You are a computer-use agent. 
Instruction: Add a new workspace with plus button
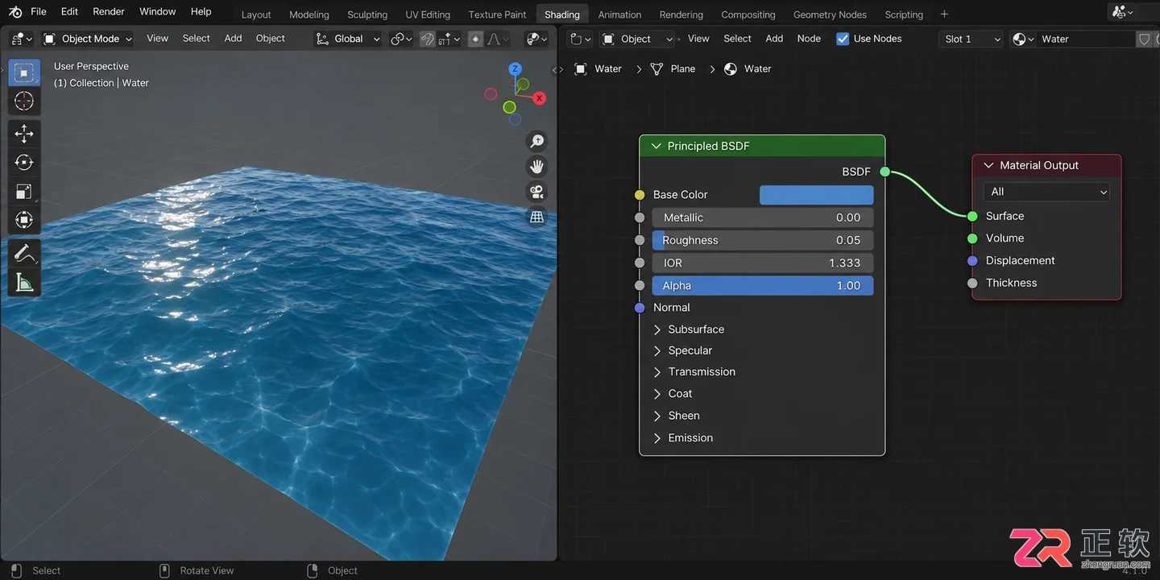point(944,14)
